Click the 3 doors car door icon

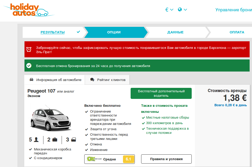73,140
